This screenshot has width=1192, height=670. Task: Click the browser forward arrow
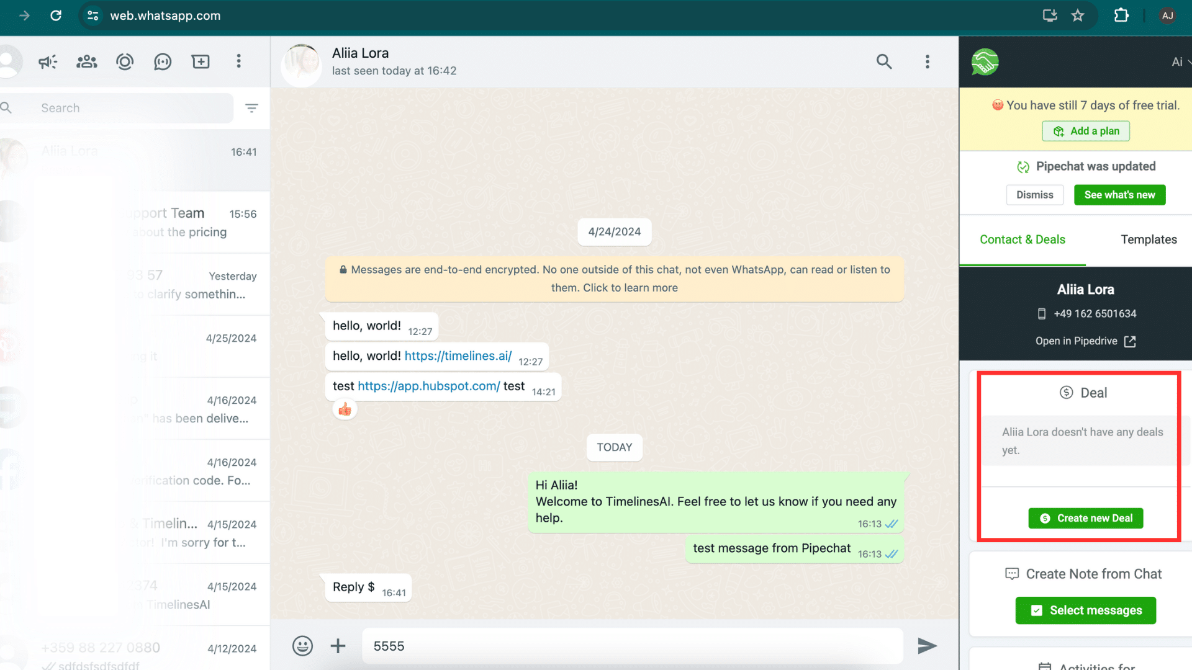point(24,16)
